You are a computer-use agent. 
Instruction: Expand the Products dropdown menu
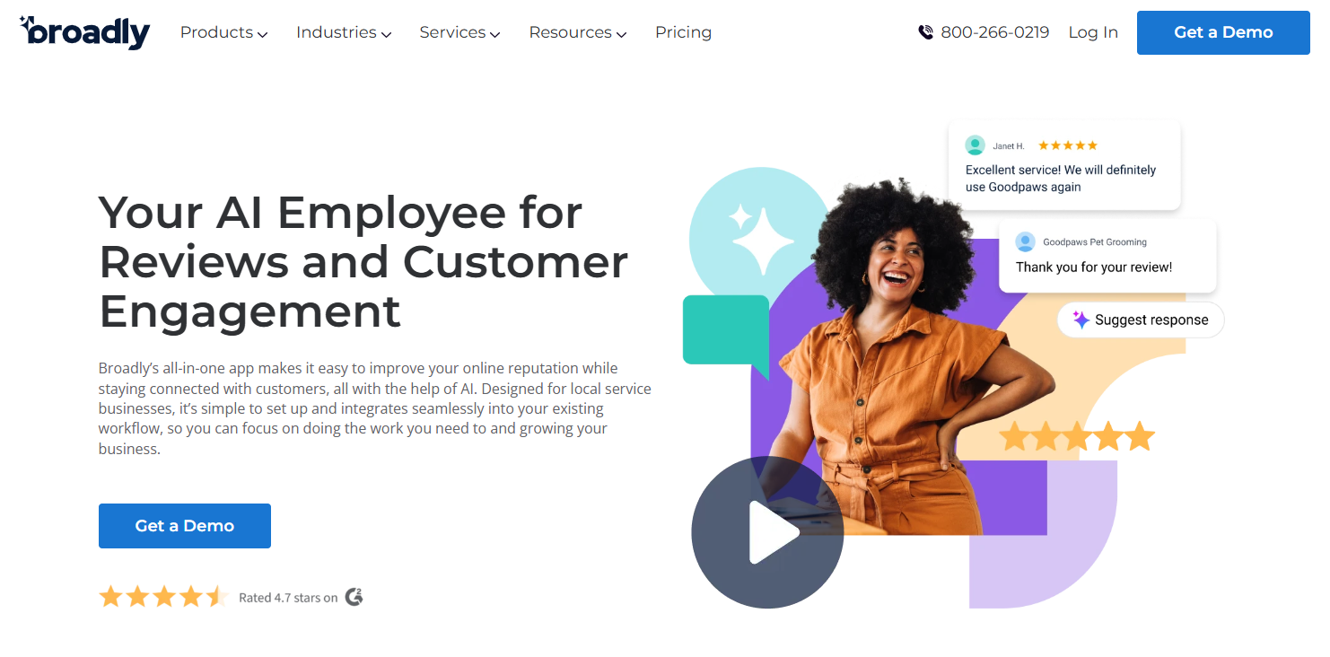223,32
